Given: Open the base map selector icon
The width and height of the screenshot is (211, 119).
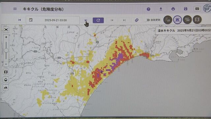Looking at the screenshot, I should (6, 72).
